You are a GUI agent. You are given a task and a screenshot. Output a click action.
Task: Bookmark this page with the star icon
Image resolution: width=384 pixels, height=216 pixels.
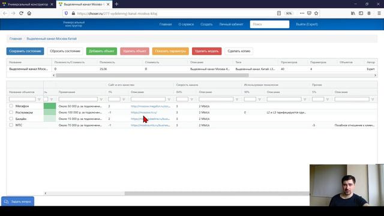tap(316, 13)
